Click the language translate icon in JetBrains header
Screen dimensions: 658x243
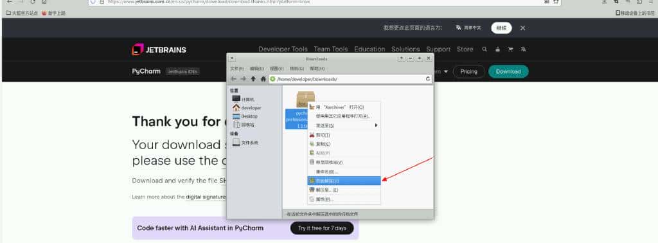(x=523, y=49)
